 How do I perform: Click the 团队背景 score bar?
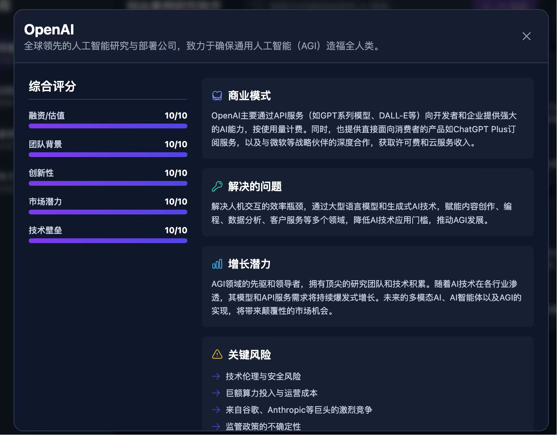(x=108, y=155)
